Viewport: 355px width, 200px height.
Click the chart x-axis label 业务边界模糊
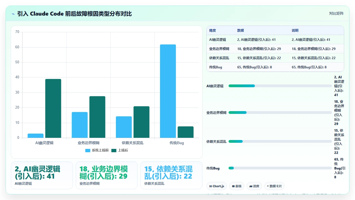88,143
